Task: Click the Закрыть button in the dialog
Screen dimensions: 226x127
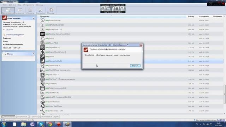Action: coord(135,66)
